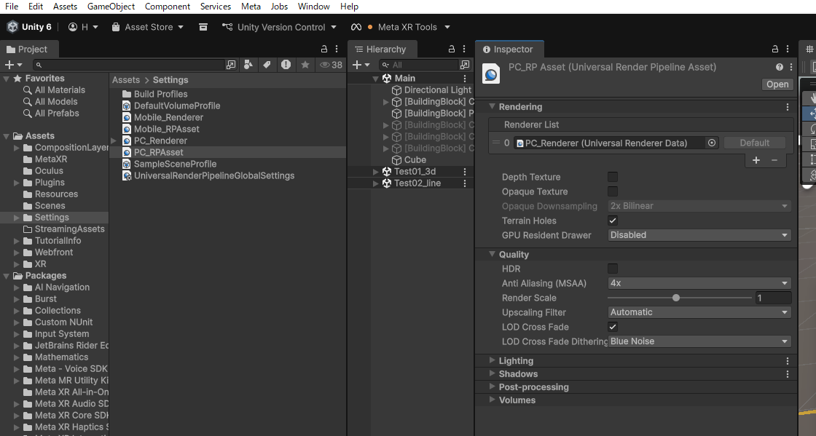Filter Project assets by type icon

248,65
